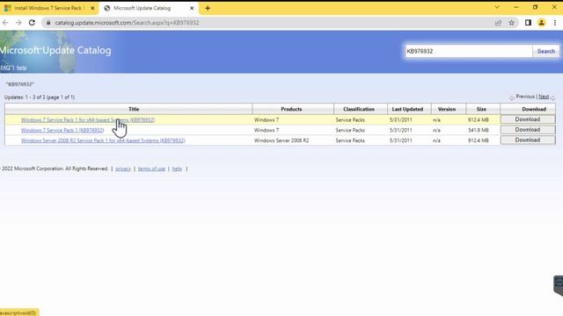
Task: Download the 541.9 MB Windows 7 update
Action: [528, 130]
